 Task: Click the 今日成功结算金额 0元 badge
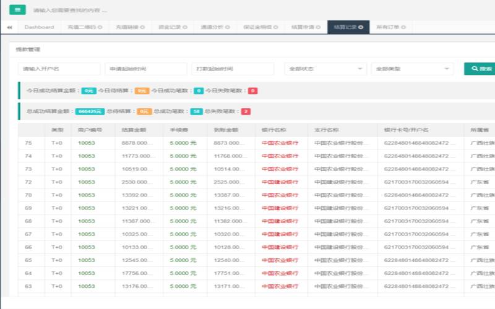pyautogui.click(x=88, y=91)
